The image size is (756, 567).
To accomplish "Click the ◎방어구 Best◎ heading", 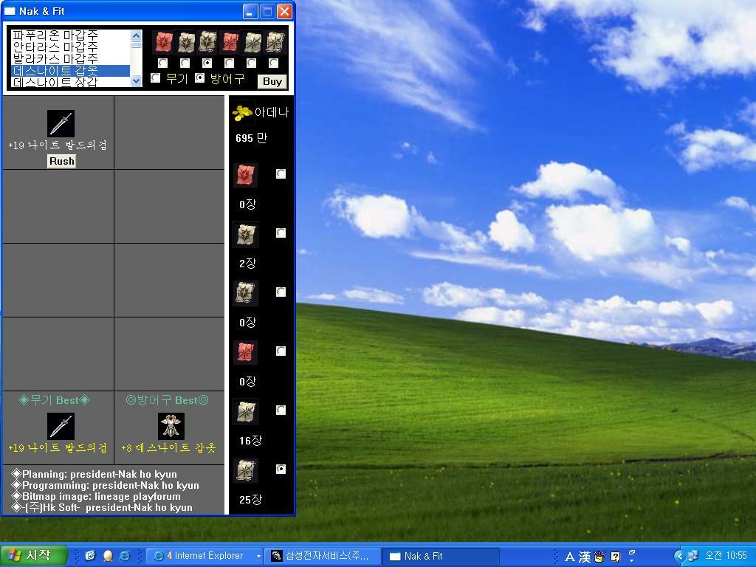I will click(168, 400).
